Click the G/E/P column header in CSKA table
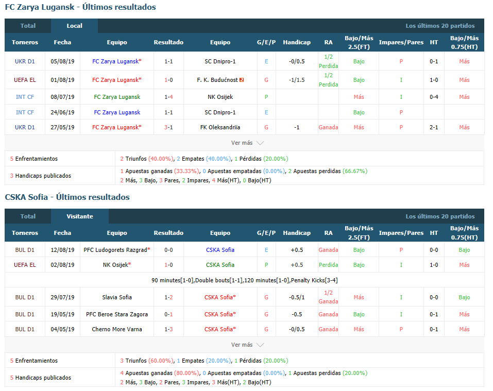493x391 pixels. pyautogui.click(x=266, y=233)
